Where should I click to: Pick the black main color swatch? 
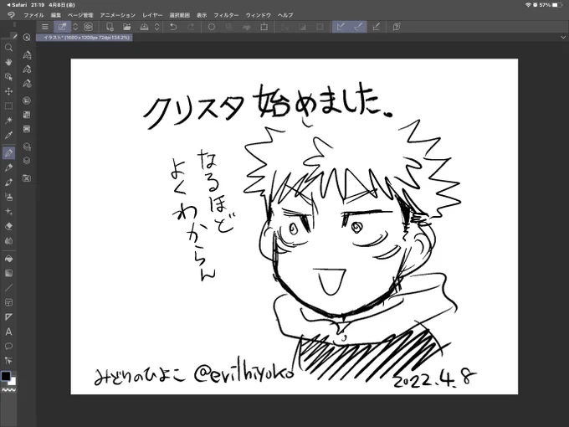[6, 376]
